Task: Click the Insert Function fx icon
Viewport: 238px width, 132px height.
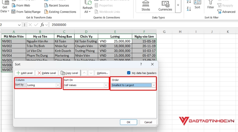Action: click(x=42, y=25)
